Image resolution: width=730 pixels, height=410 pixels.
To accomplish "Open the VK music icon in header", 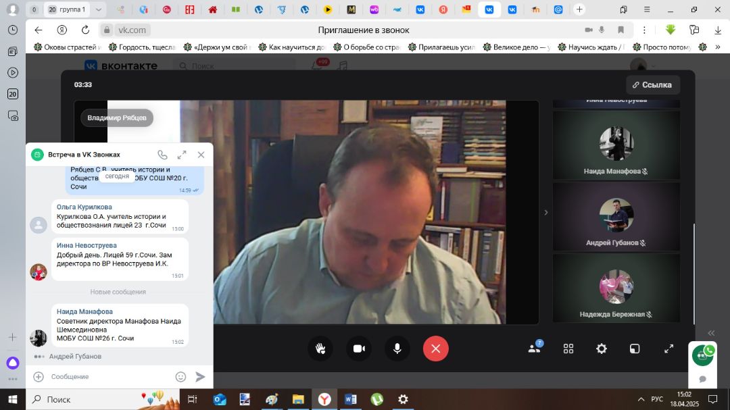I will click(x=343, y=66).
